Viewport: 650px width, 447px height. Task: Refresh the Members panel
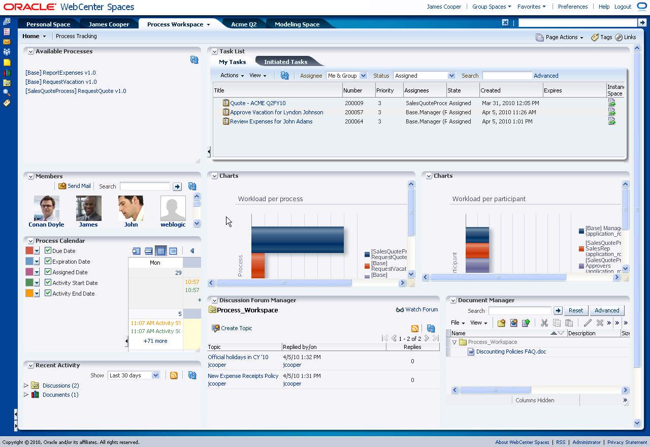[192, 186]
